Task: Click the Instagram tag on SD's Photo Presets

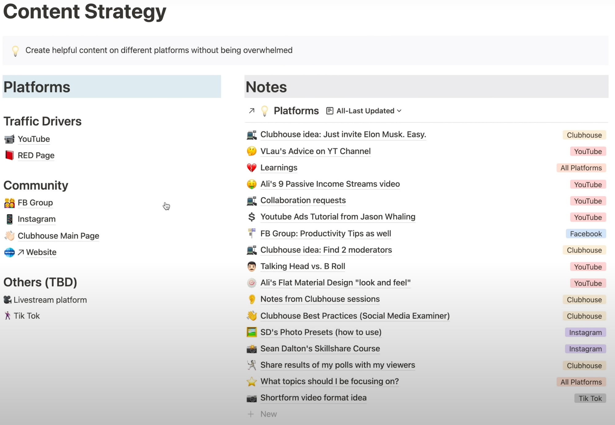Action: point(585,333)
